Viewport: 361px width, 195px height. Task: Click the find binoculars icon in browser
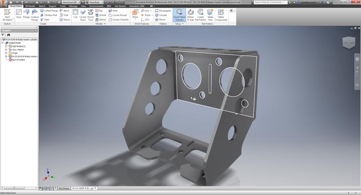[x=8, y=35]
